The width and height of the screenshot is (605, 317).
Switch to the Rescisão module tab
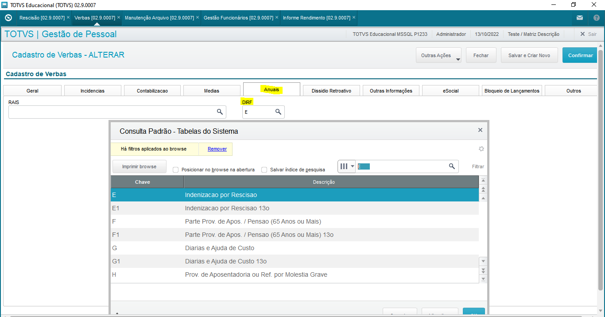pos(42,18)
